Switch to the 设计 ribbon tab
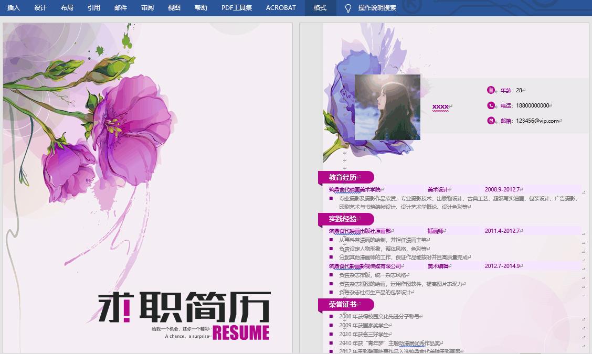 tap(40, 8)
